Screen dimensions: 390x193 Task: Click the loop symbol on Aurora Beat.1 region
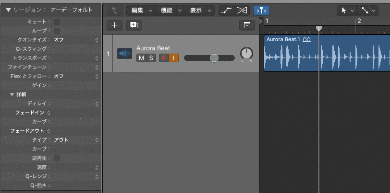click(307, 39)
